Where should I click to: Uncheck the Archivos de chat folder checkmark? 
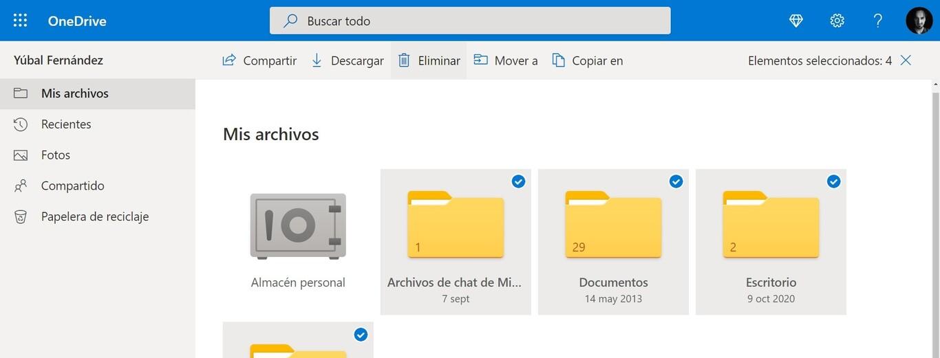(x=518, y=181)
